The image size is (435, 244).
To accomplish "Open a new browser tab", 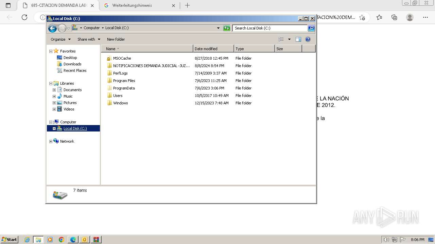I will click(x=187, y=5).
